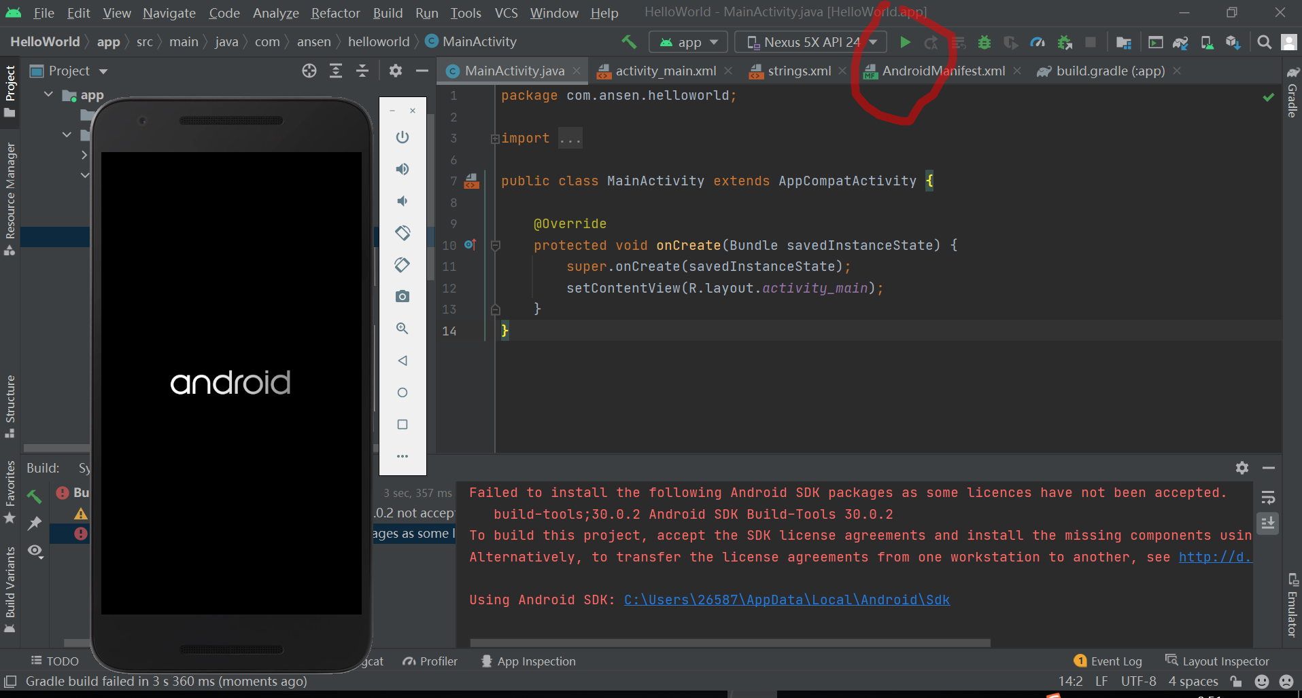
Task: Click the emulator Overview square button
Action: coord(402,424)
